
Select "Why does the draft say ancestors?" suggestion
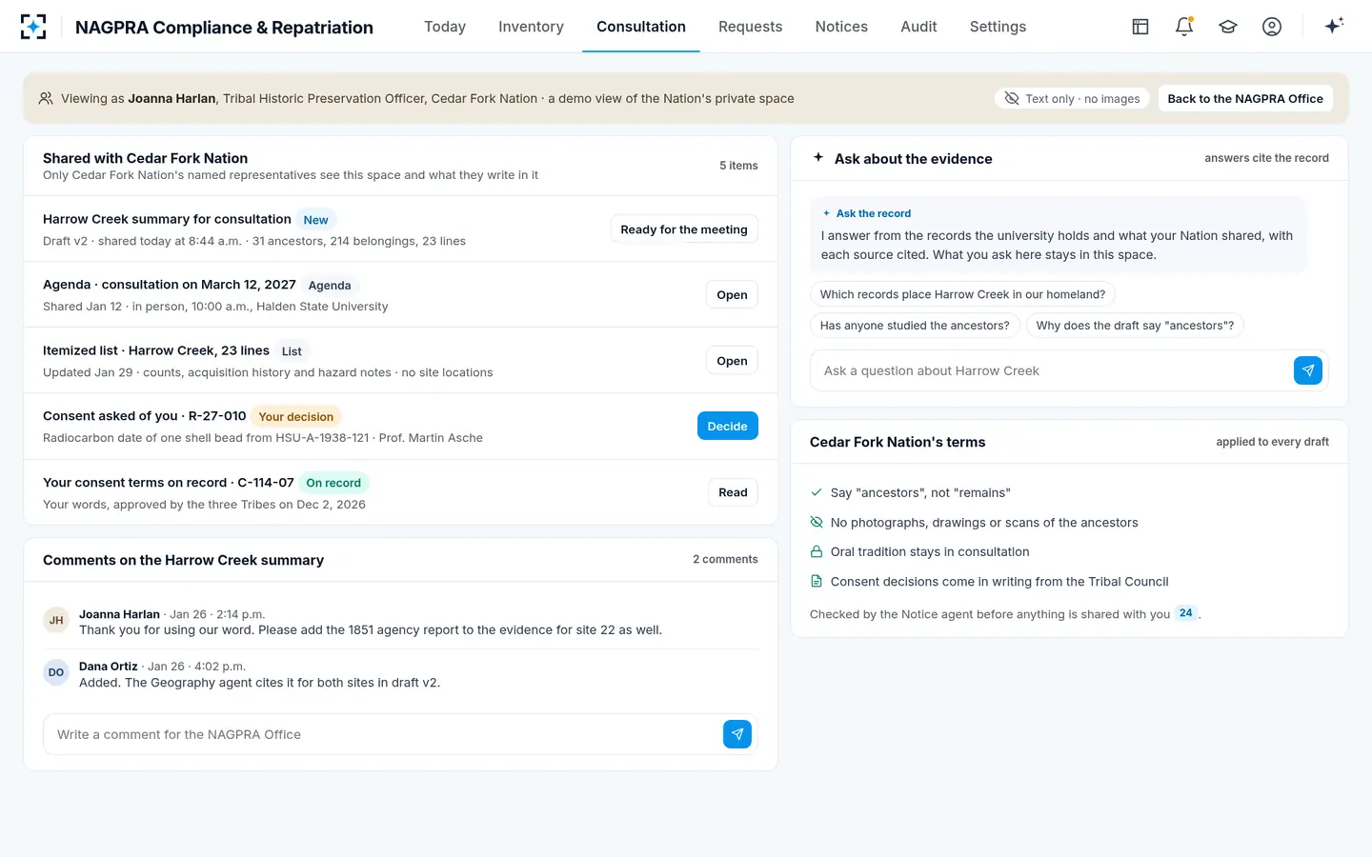pyautogui.click(x=1135, y=326)
